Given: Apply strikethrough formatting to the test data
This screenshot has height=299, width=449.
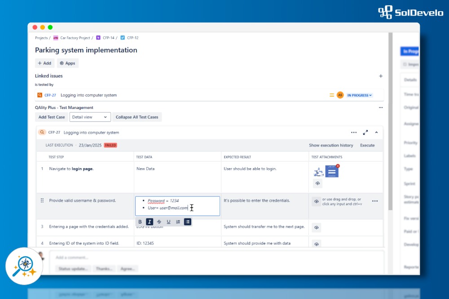Looking at the screenshot, I should 159,221.
